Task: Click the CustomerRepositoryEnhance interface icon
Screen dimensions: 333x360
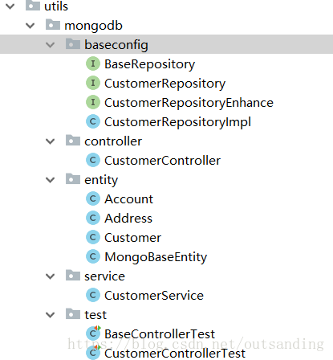Action: 93,103
